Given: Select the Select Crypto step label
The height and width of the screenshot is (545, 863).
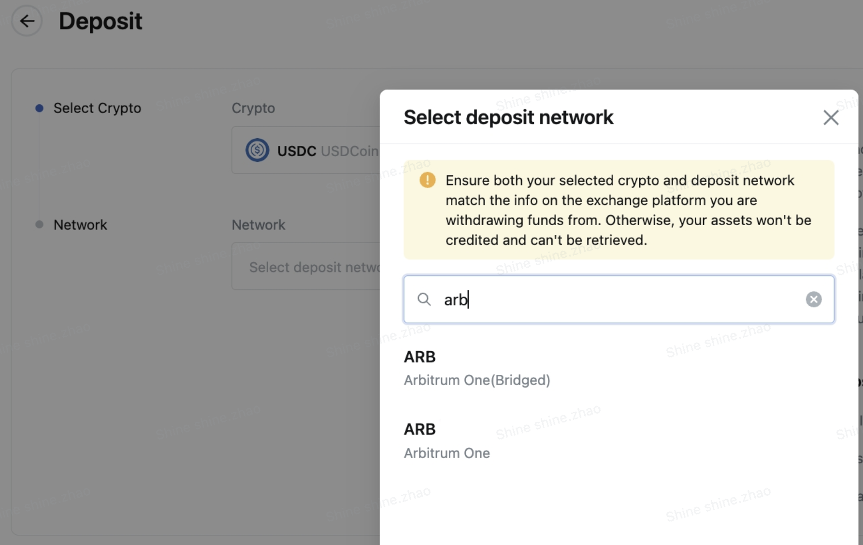Looking at the screenshot, I should coord(97,108).
